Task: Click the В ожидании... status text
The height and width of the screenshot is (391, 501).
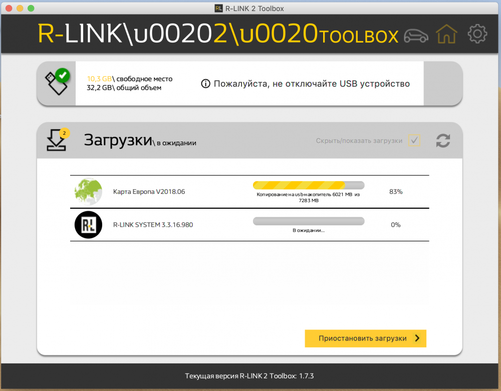Action: 308,230
